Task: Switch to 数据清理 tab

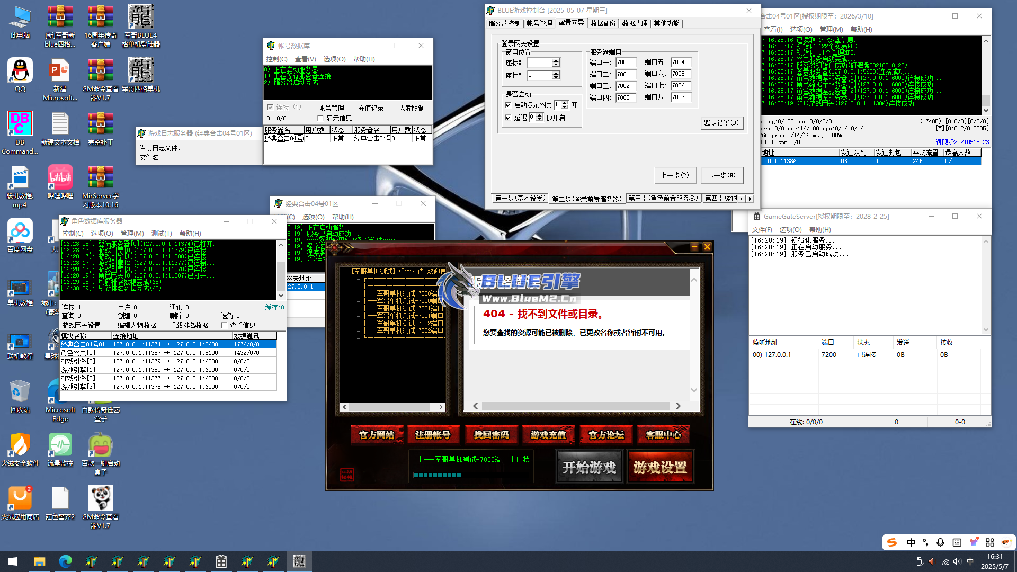Action: (635, 23)
